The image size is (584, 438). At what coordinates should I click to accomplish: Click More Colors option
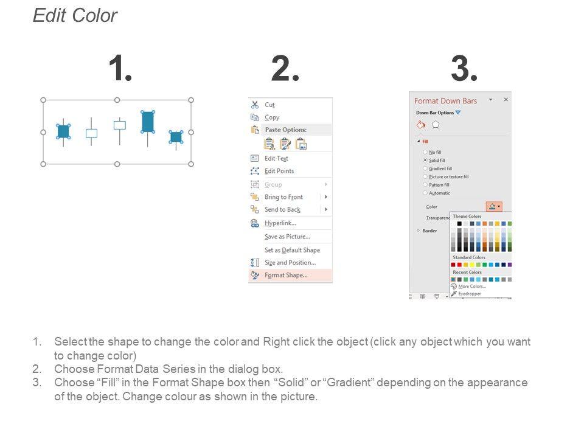pos(471,286)
